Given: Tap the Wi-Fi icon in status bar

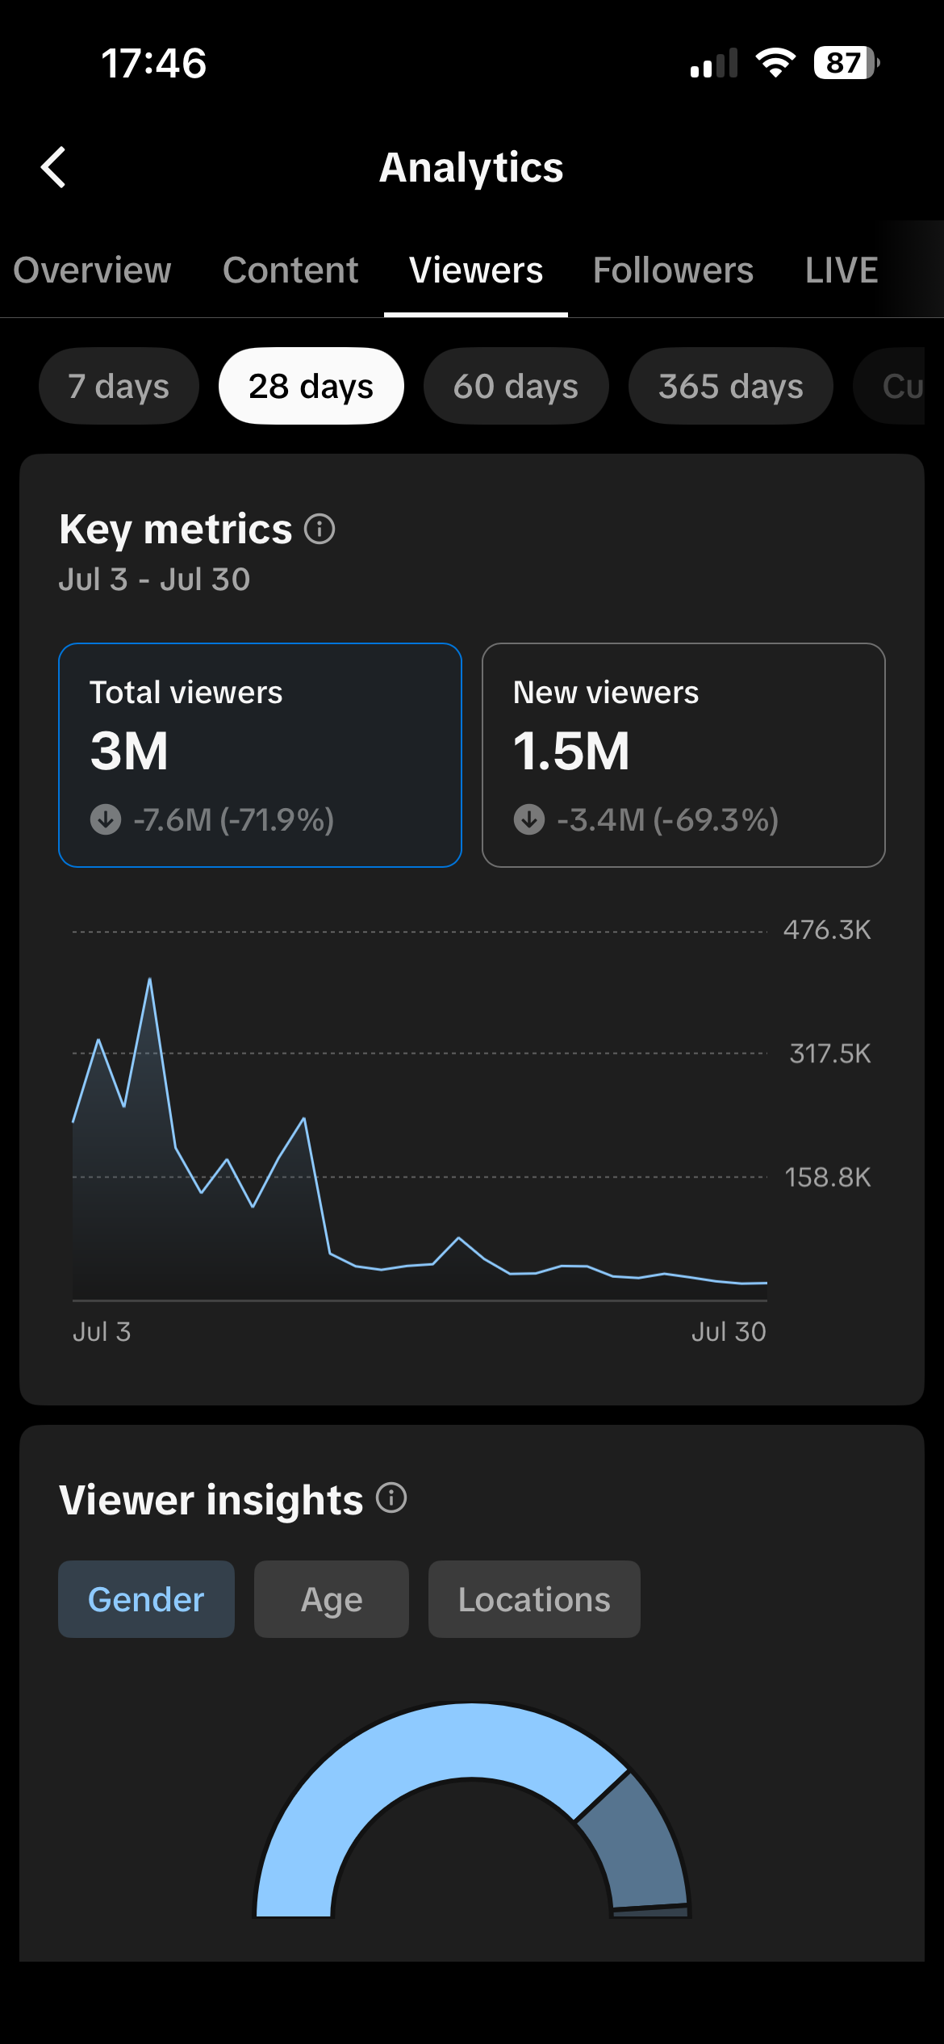Looking at the screenshot, I should [x=775, y=63].
